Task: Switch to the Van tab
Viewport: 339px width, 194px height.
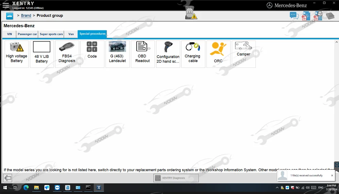Action: pos(71,34)
